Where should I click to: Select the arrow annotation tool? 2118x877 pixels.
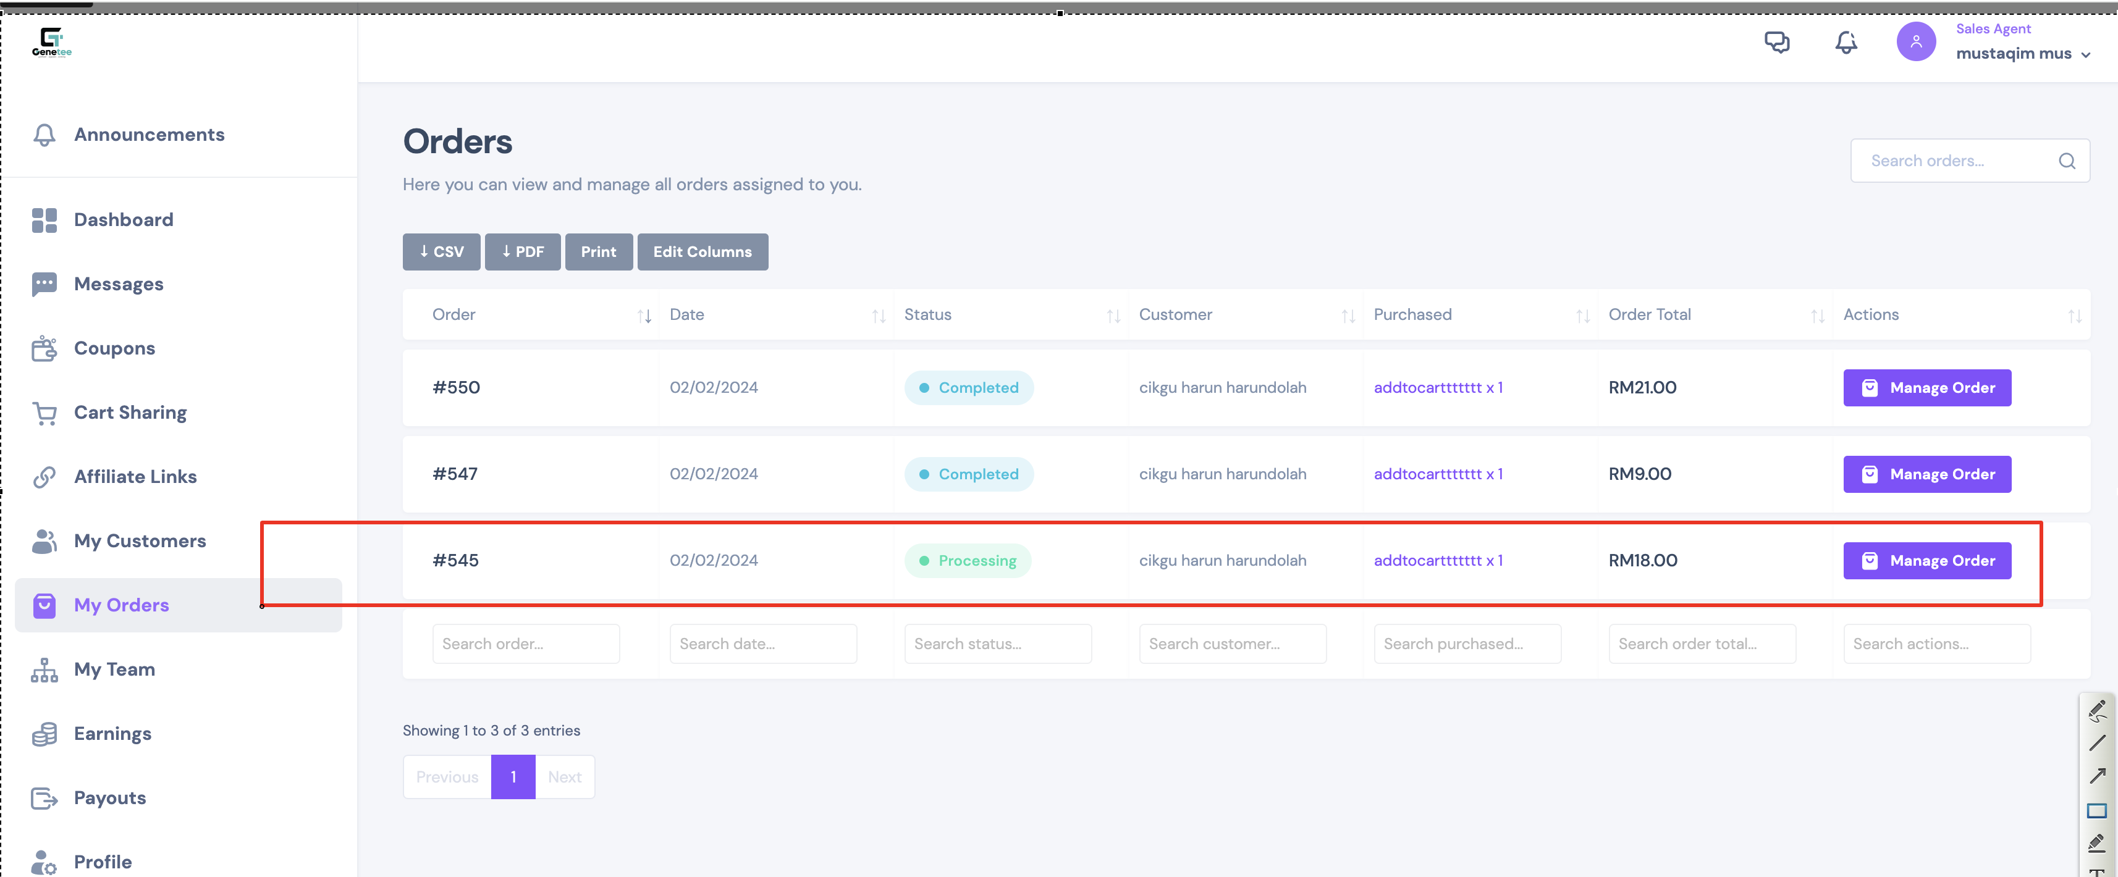[2096, 776]
